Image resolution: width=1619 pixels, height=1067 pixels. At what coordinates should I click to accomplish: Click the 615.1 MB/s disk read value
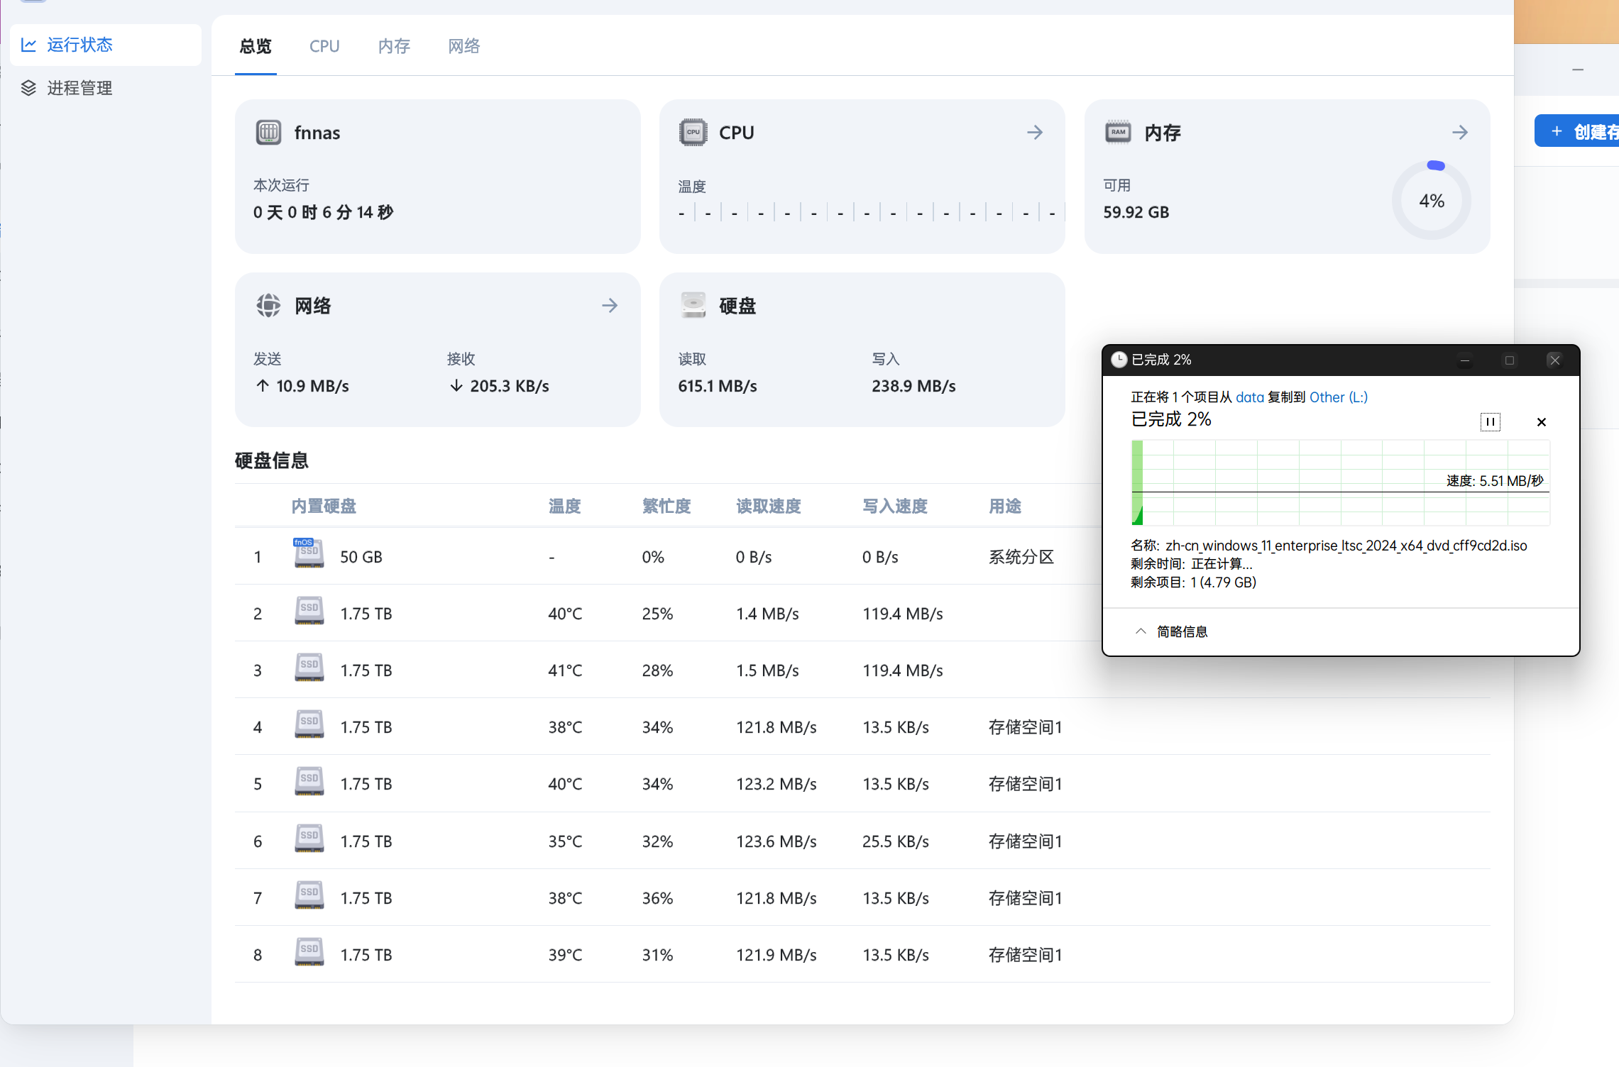(718, 386)
